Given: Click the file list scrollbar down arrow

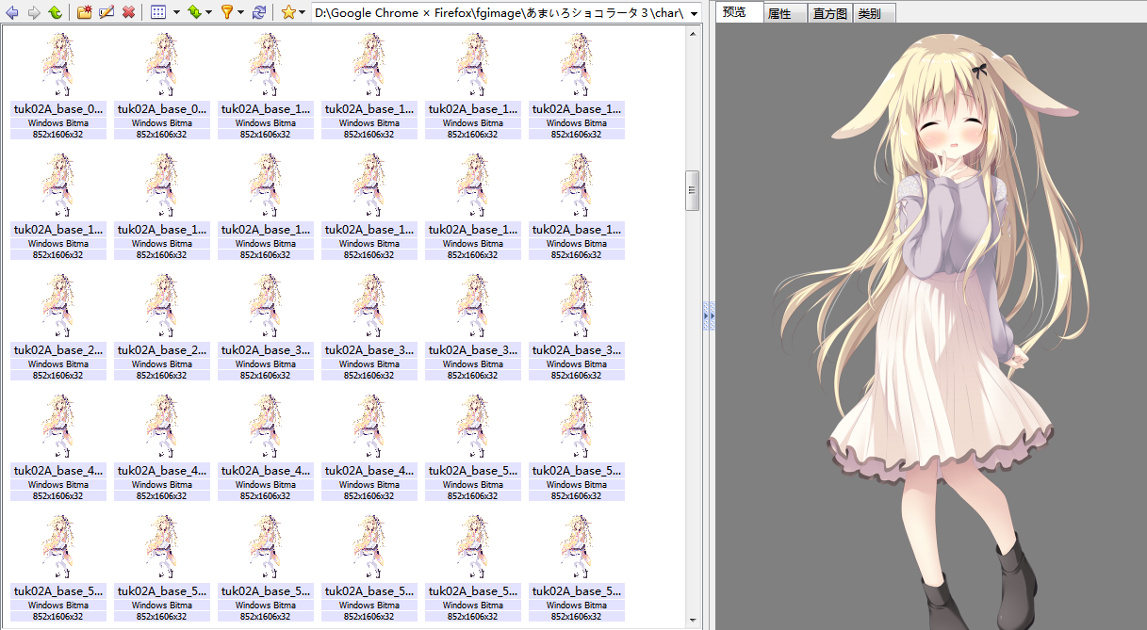Looking at the screenshot, I should (693, 621).
